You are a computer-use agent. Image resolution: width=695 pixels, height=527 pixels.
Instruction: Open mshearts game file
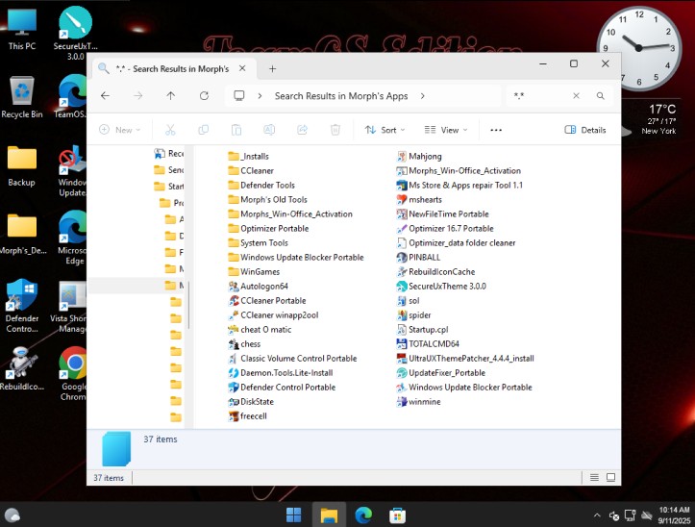[x=419, y=200]
